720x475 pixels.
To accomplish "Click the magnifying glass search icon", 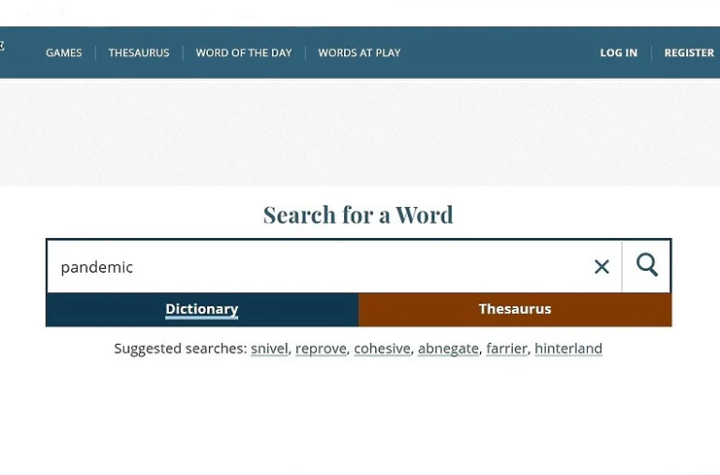I will (x=646, y=266).
